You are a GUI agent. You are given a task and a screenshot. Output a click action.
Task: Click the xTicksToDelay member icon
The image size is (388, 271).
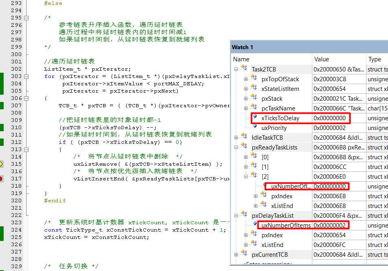point(255,116)
